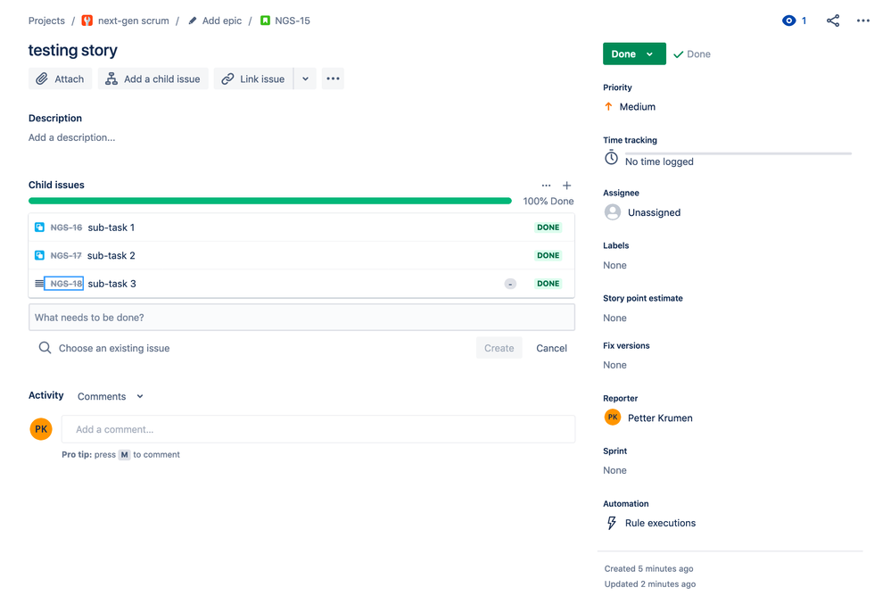Viewport: 891px width, 604px height.
Task: Open the Add epic breadcrumb
Action: (222, 21)
